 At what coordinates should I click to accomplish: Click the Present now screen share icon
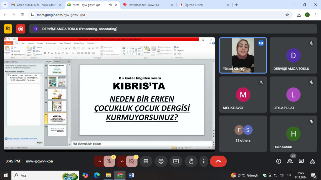point(176,161)
